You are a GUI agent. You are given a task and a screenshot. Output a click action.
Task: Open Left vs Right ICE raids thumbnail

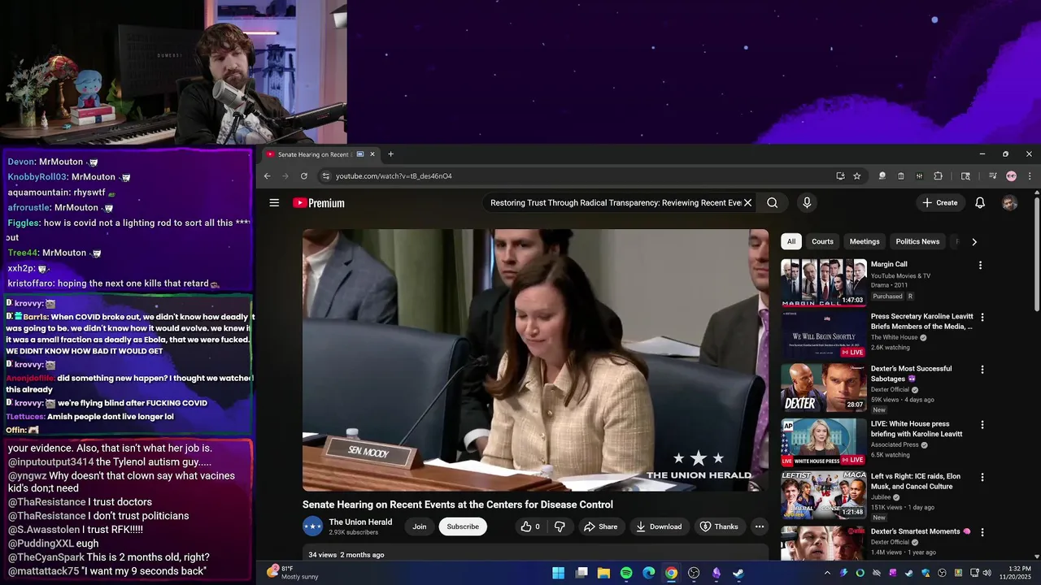[x=824, y=495]
